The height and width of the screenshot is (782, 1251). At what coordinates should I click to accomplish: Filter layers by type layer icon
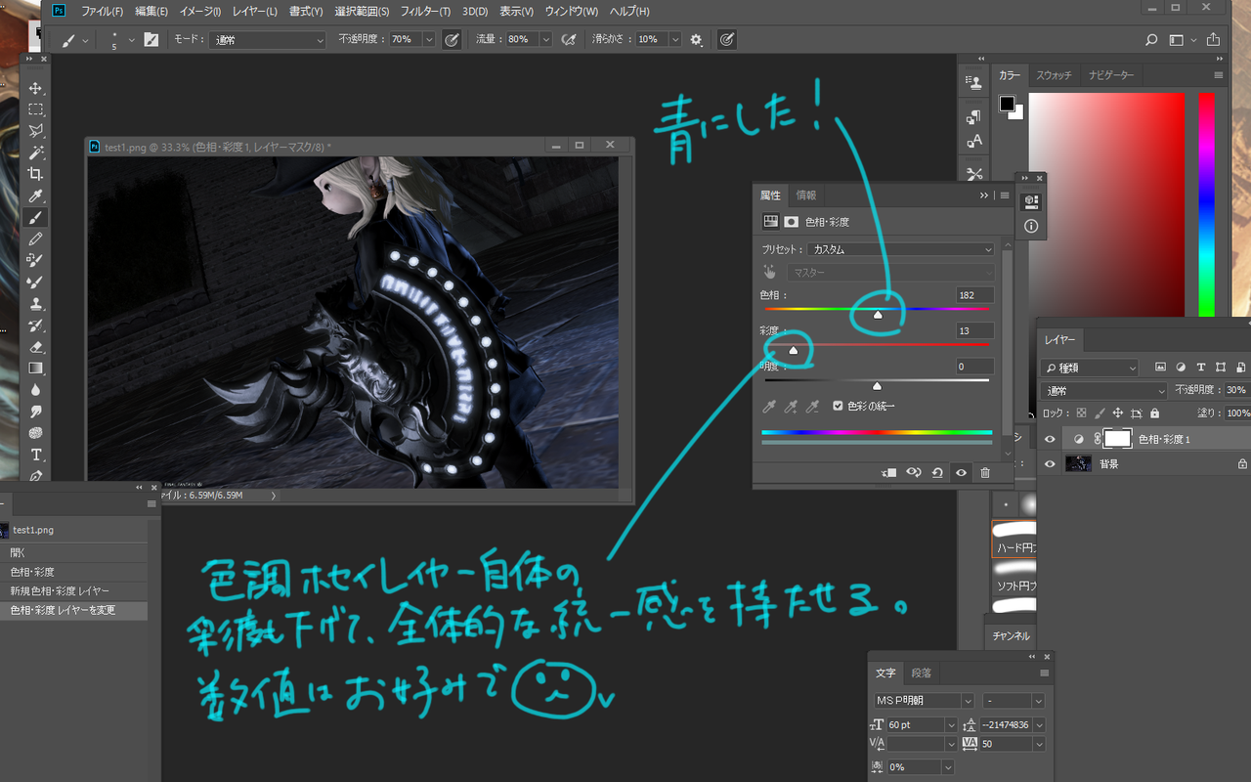point(1200,368)
